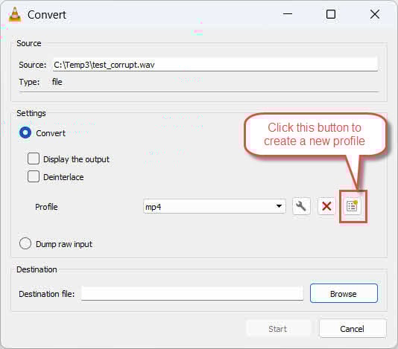Open the mp4 Profile dropdown
Image resolution: width=398 pixels, height=349 pixels.
(214, 206)
